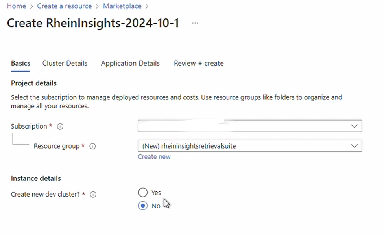Click the Resource group field label
384x237 pixels.
coord(57,146)
